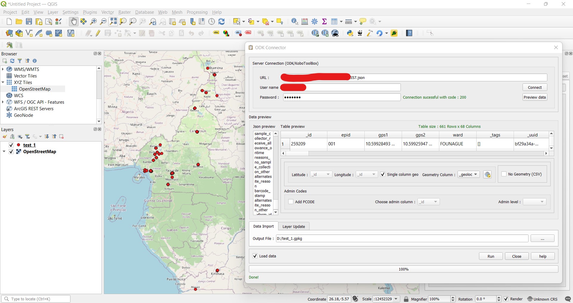
Task: Uncheck test_1 layer visibility
Action: (11, 145)
